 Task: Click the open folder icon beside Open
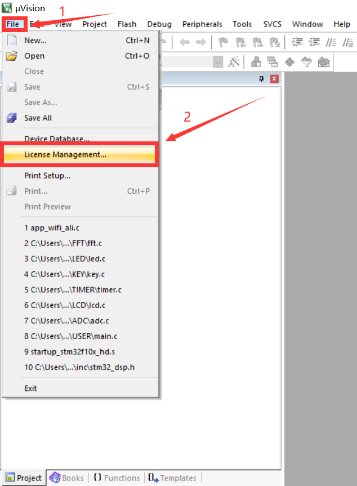pyautogui.click(x=12, y=56)
